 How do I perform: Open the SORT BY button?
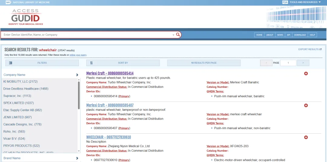pyautogui.click(x=123, y=63)
